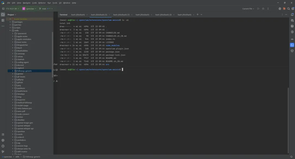Open the Services run icon on lower-left sidebar
This screenshot has width=295, height=159.
pos(3,140)
